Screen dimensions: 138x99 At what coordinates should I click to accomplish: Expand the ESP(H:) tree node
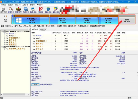[x=4, y=34]
